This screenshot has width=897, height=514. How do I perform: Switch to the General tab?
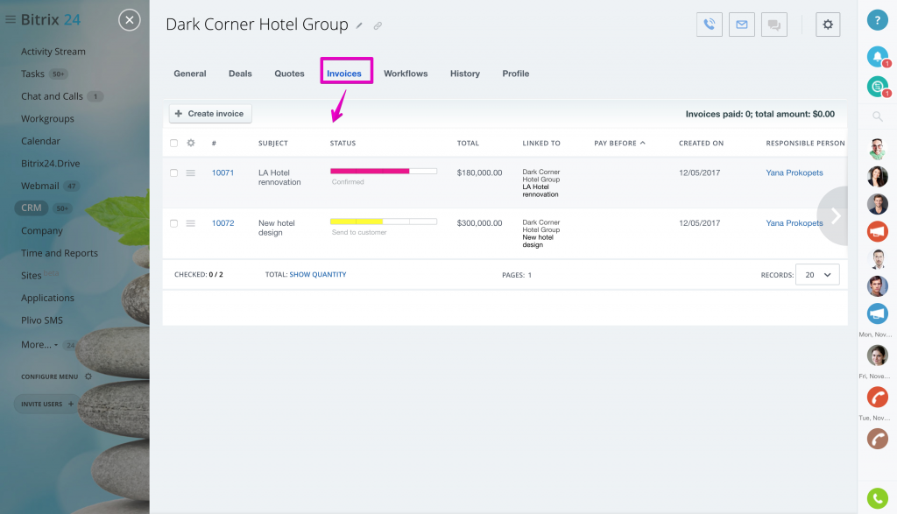point(190,74)
